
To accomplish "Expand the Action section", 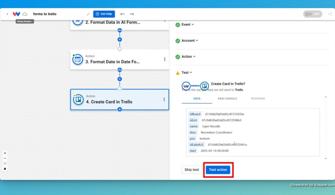I will coord(188,57).
